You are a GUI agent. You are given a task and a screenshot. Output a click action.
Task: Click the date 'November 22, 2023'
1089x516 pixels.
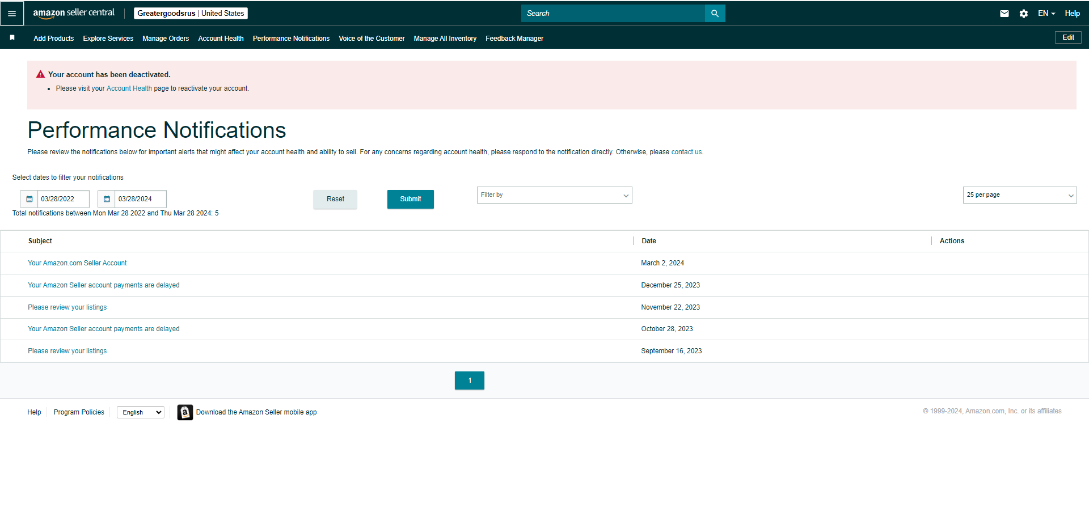(x=670, y=307)
